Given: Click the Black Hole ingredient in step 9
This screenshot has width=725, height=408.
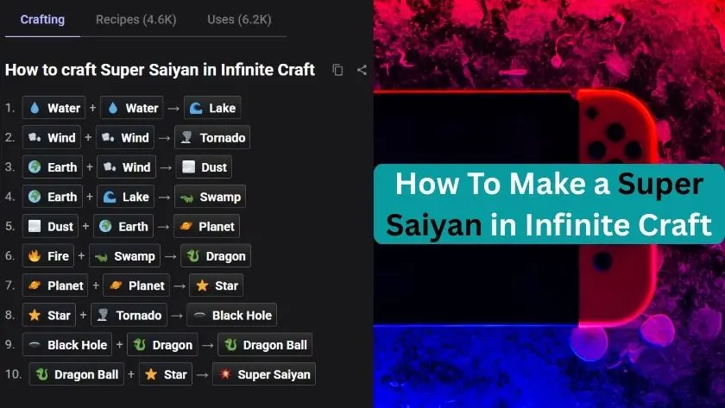Looking at the screenshot, I should point(67,344).
